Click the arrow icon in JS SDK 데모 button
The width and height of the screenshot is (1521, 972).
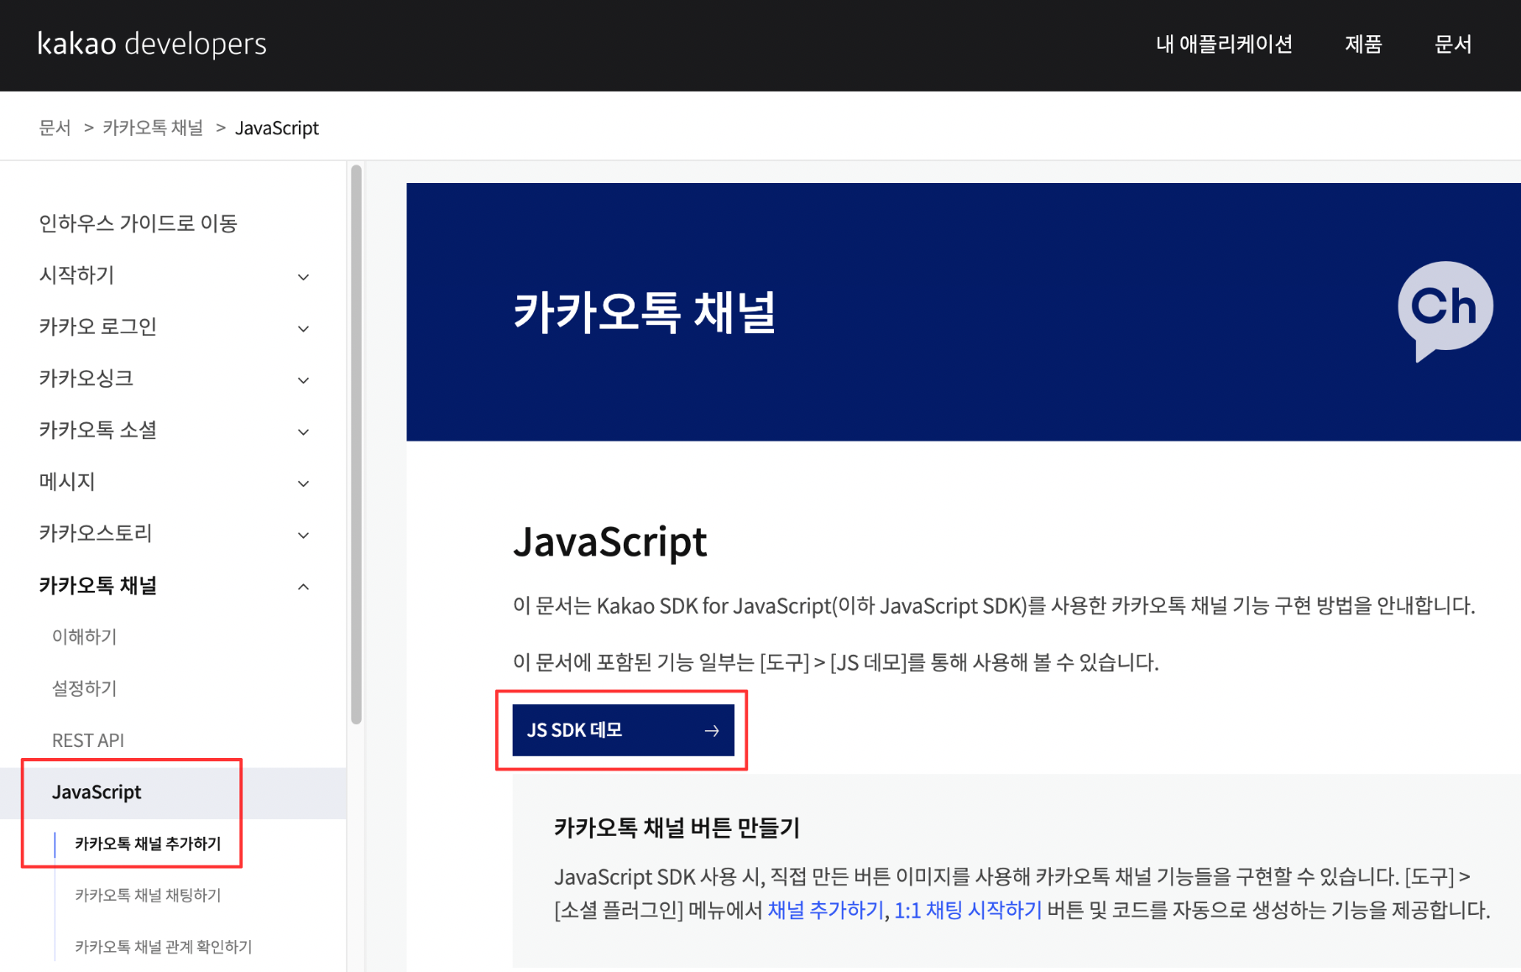pyautogui.click(x=712, y=731)
